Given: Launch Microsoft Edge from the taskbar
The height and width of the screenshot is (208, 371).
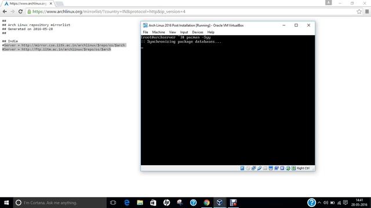Looking at the screenshot, I should pos(127,203).
